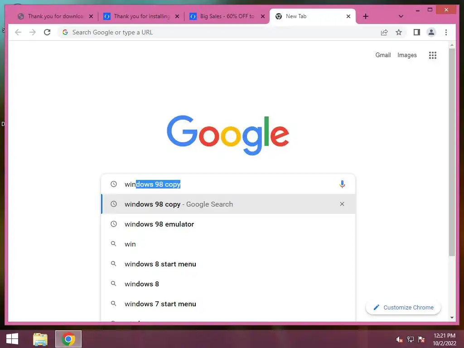Open network tray icon
Image resolution: width=464 pixels, height=348 pixels.
pos(411,339)
